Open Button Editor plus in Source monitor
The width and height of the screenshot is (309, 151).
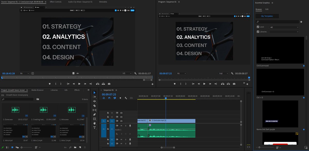(152, 84)
